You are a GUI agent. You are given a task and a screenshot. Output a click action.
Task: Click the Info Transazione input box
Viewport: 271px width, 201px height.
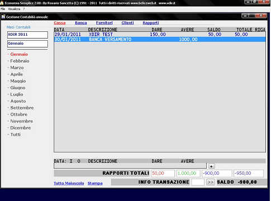coord(198,182)
